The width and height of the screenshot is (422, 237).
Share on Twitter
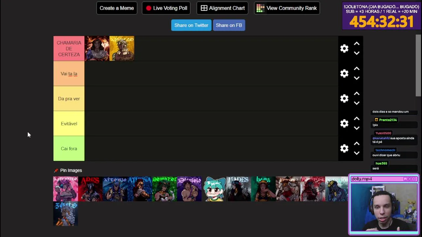pyautogui.click(x=191, y=25)
